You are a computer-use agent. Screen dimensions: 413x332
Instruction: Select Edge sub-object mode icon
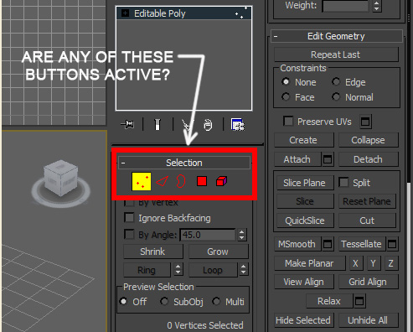click(x=163, y=182)
